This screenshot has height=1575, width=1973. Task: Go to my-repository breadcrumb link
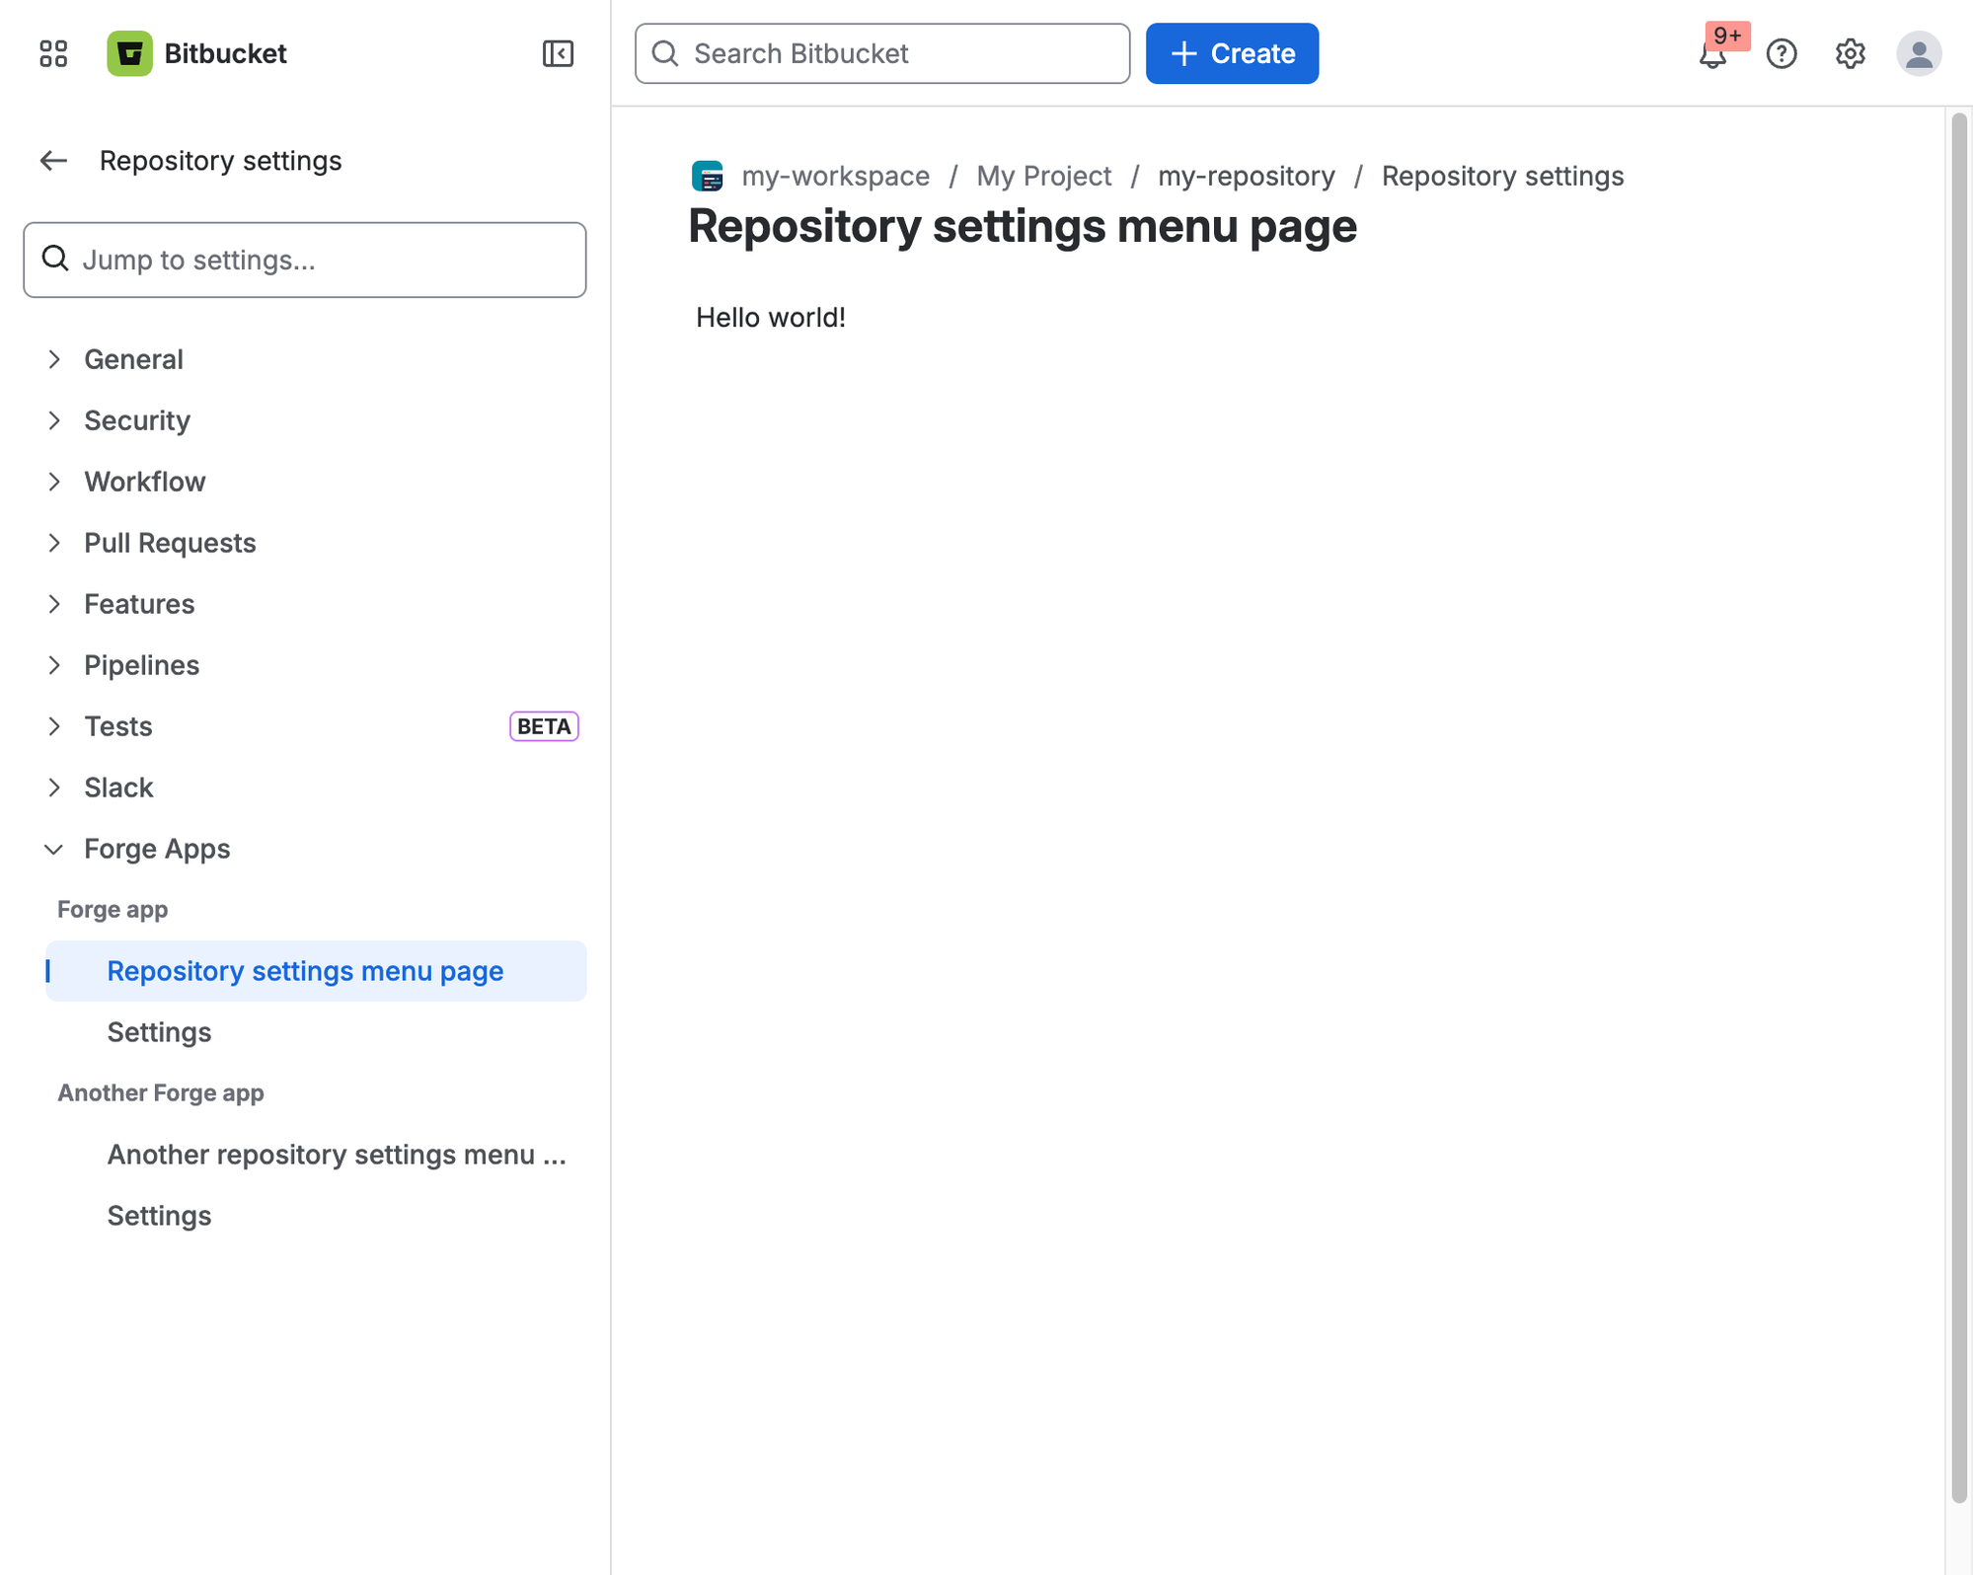1246,176
